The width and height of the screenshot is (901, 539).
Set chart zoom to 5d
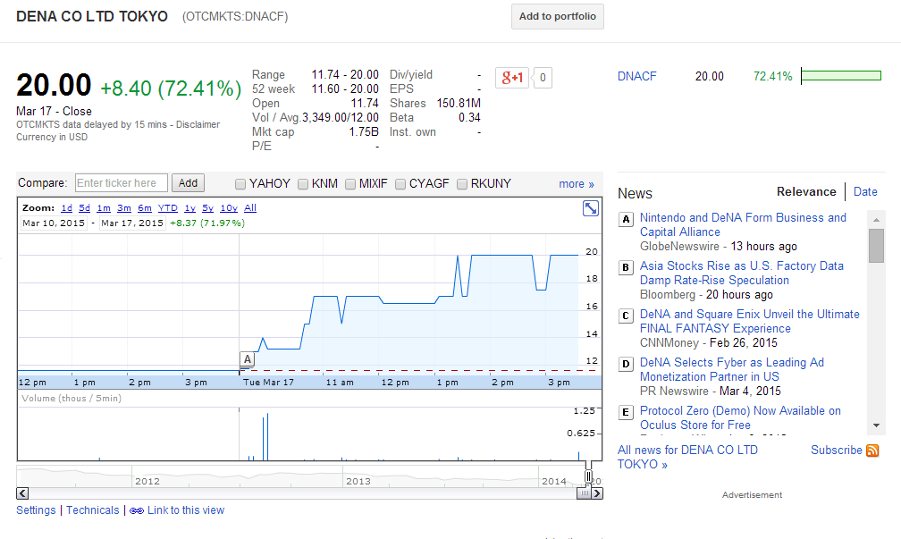point(84,208)
